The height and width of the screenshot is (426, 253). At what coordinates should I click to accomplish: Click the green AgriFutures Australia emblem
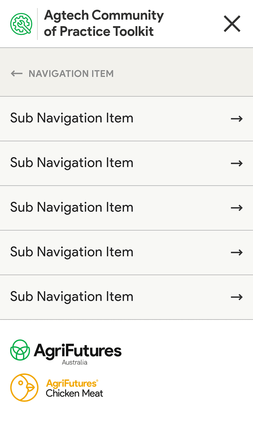[x=20, y=350]
